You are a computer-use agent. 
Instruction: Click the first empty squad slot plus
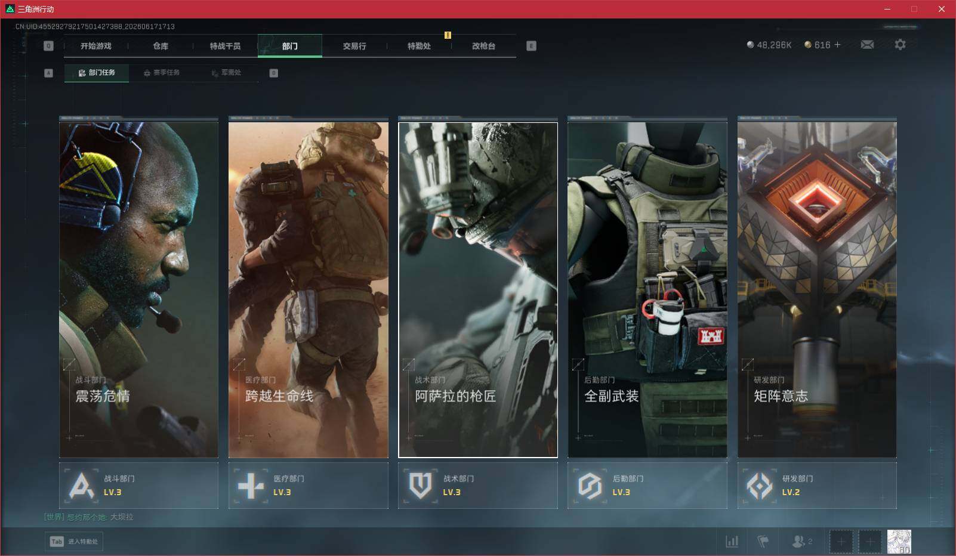pyautogui.click(x=841, y=542)
